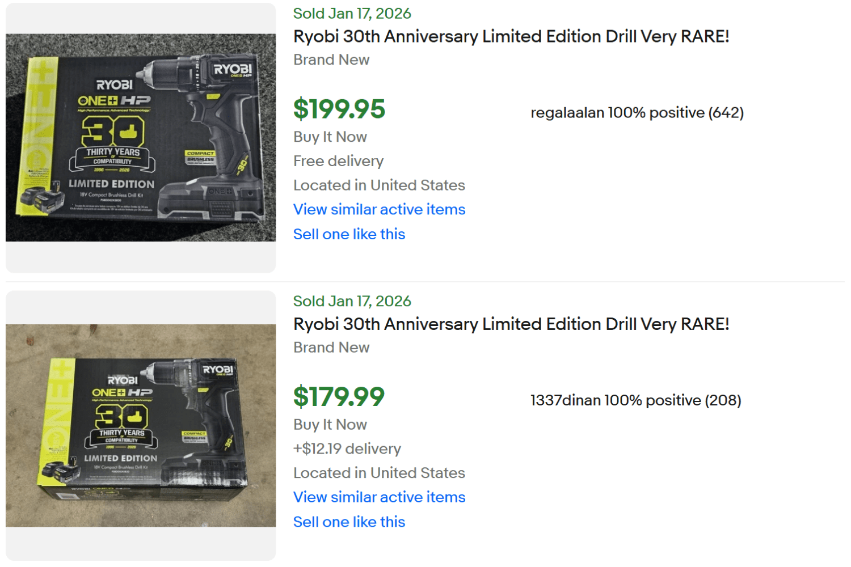Click 'View similar active items' on the first listing
Screen dimensions: 851x567
coord(379,209)
